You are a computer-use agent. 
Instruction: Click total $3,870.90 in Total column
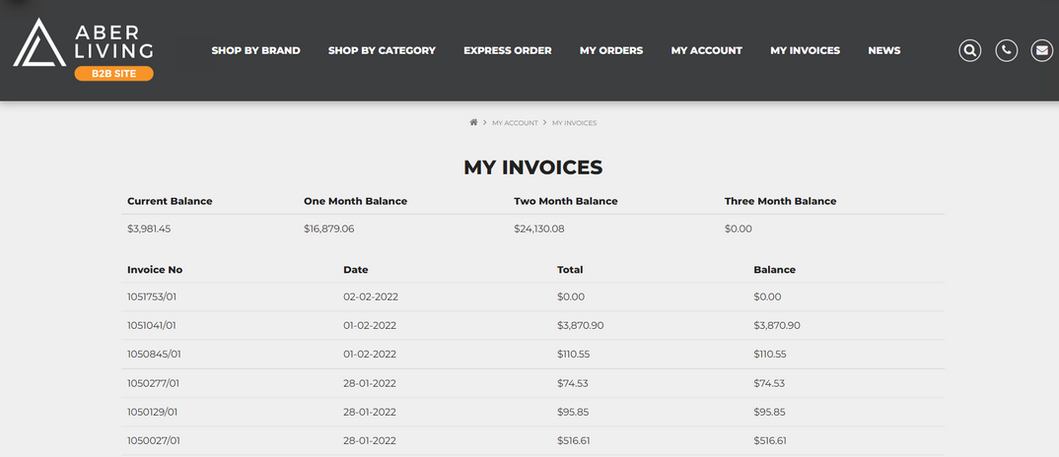tap(580, 325)
